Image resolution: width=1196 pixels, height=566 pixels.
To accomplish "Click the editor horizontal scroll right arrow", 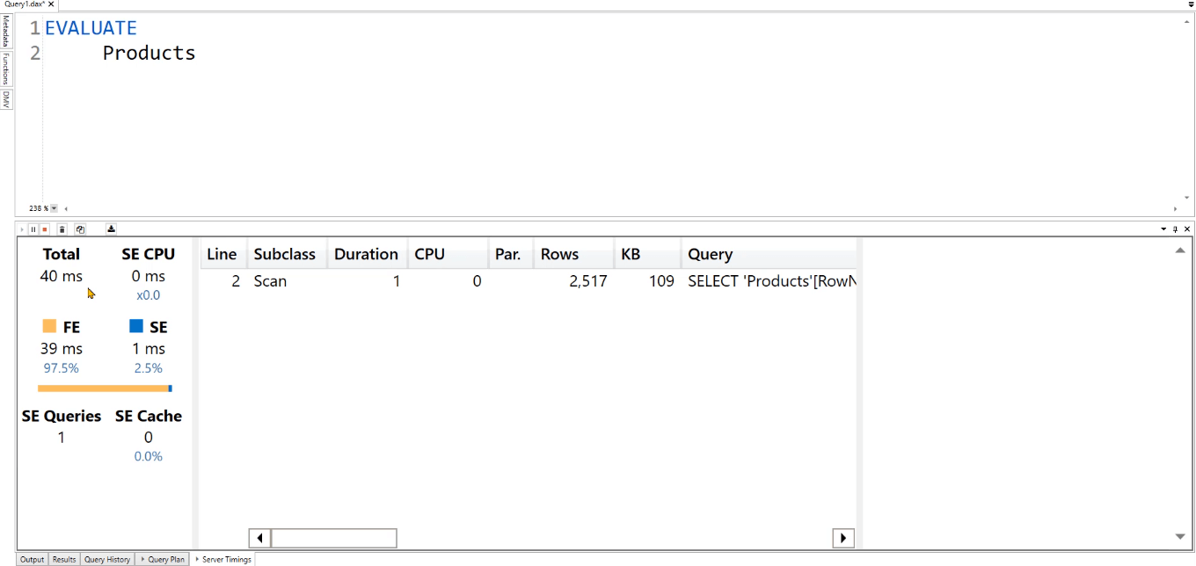I will [1176, 208].
